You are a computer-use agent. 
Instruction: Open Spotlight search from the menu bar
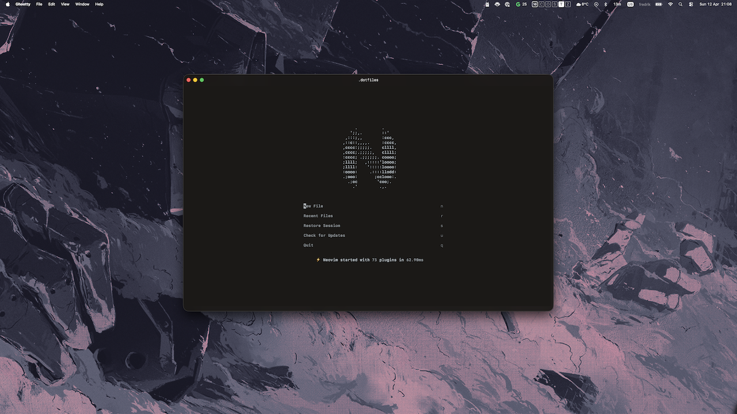(681, 4)
